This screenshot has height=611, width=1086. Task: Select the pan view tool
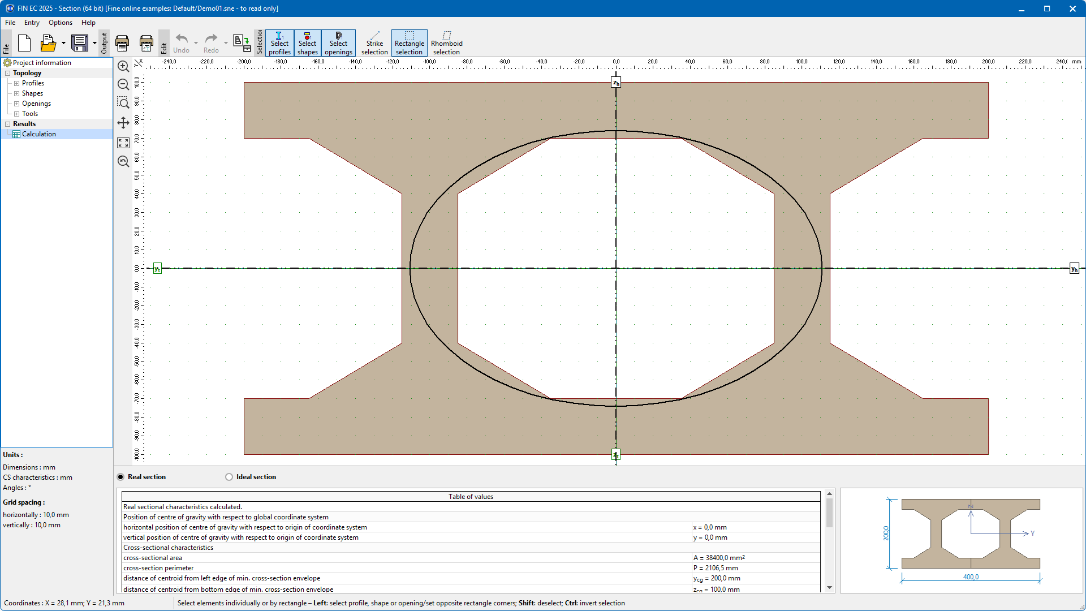pos(123,123)
